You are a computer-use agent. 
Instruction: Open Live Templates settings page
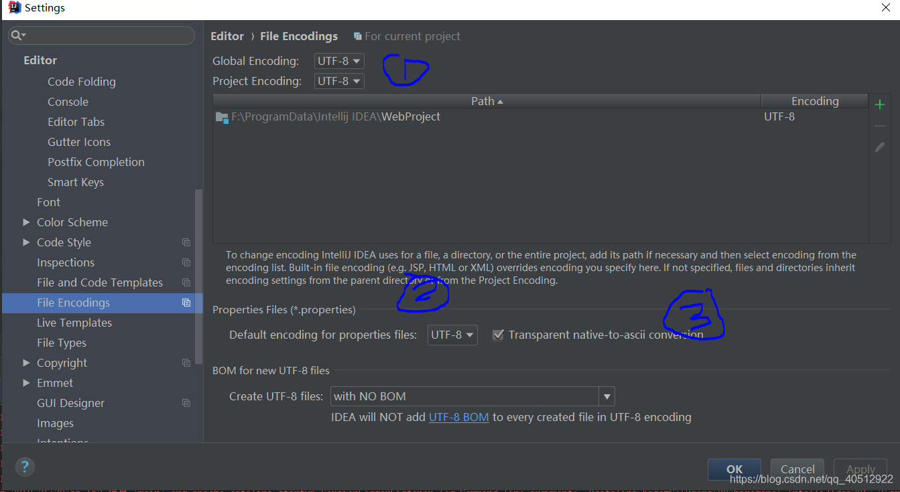74,323
